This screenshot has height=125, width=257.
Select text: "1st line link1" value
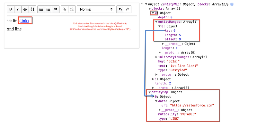point(183,66)
